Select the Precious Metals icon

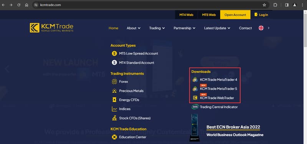coord(114,91)
